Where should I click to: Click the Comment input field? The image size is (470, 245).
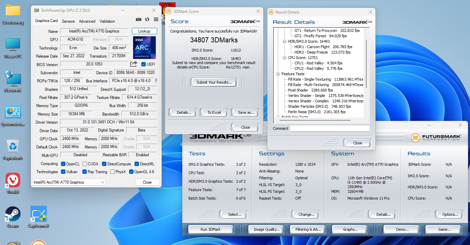click(x=330, y=128)
